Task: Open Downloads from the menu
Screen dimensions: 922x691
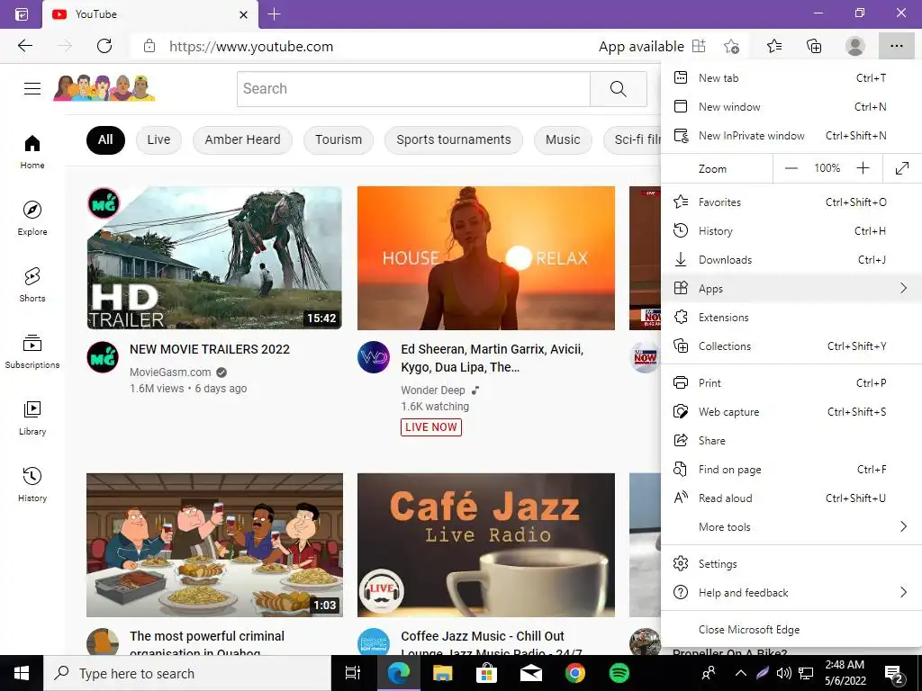Action: pos(791,260)
